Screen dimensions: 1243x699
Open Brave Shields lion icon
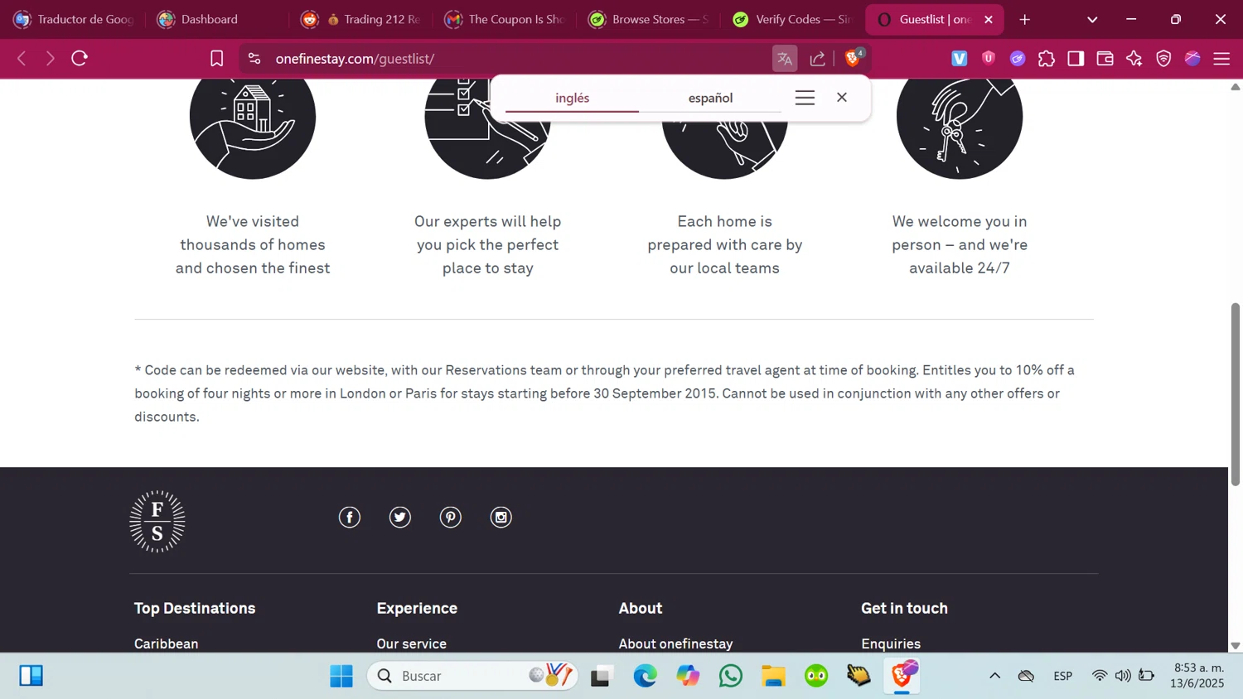click(853, 59)
